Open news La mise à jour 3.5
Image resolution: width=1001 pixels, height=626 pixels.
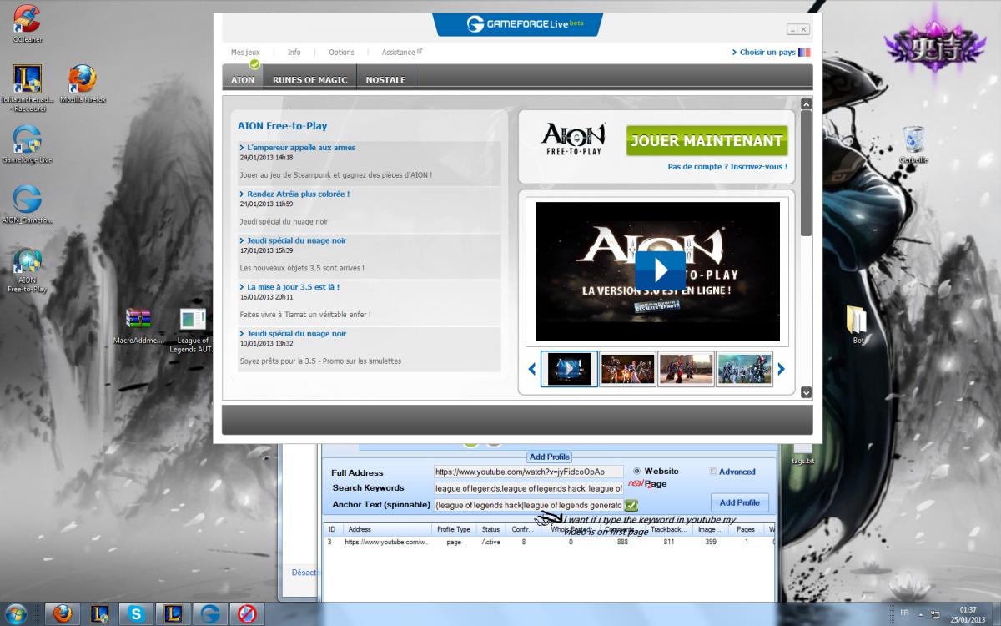click(x=294, y=286)
